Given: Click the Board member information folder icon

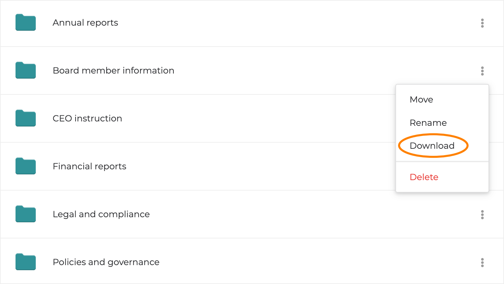Looking at the screenshot, I should point(26,70).
